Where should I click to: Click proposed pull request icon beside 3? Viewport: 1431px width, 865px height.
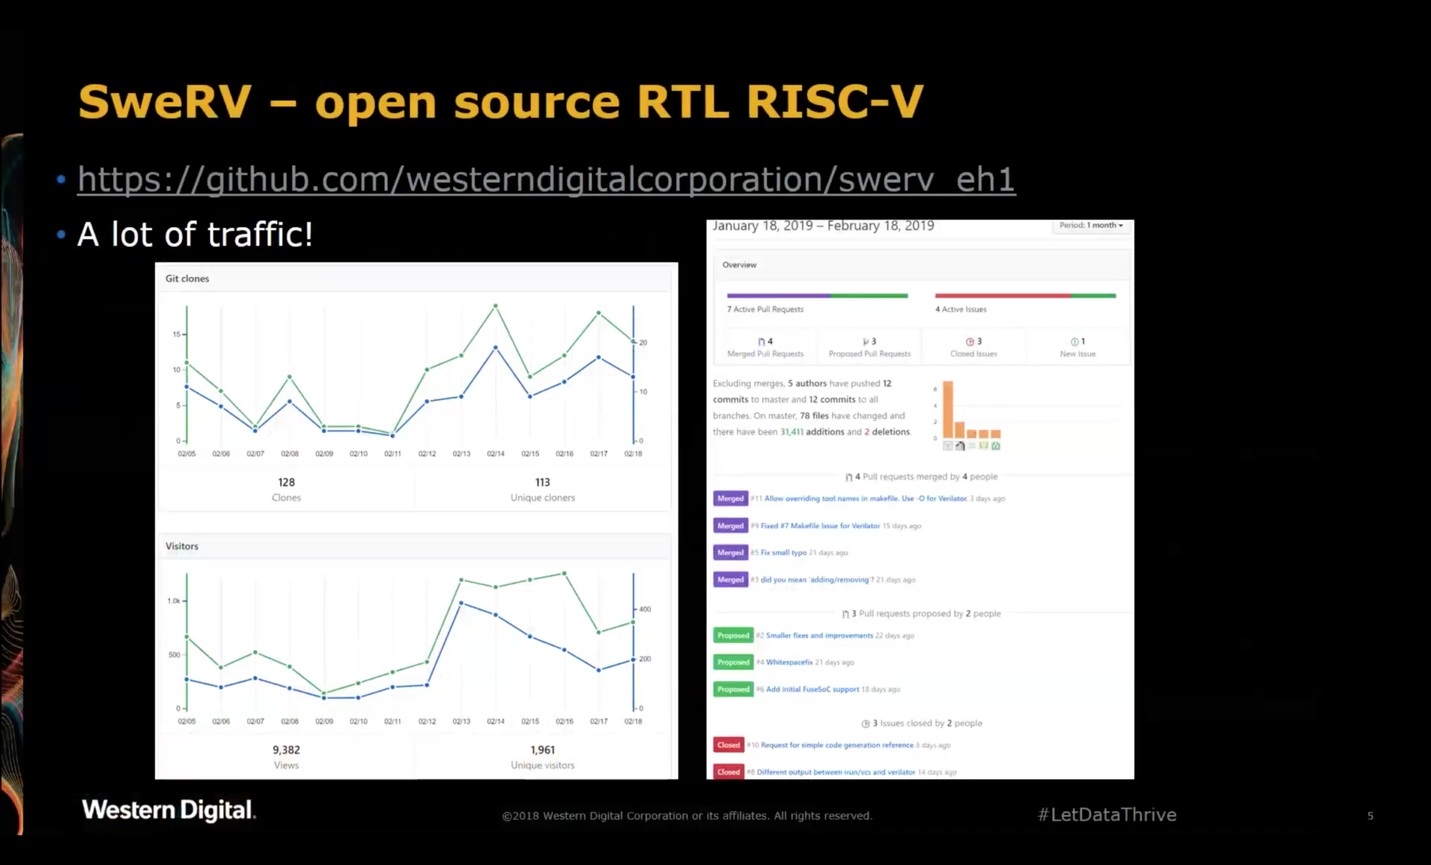pyautogui.click(x=865, y=341)
